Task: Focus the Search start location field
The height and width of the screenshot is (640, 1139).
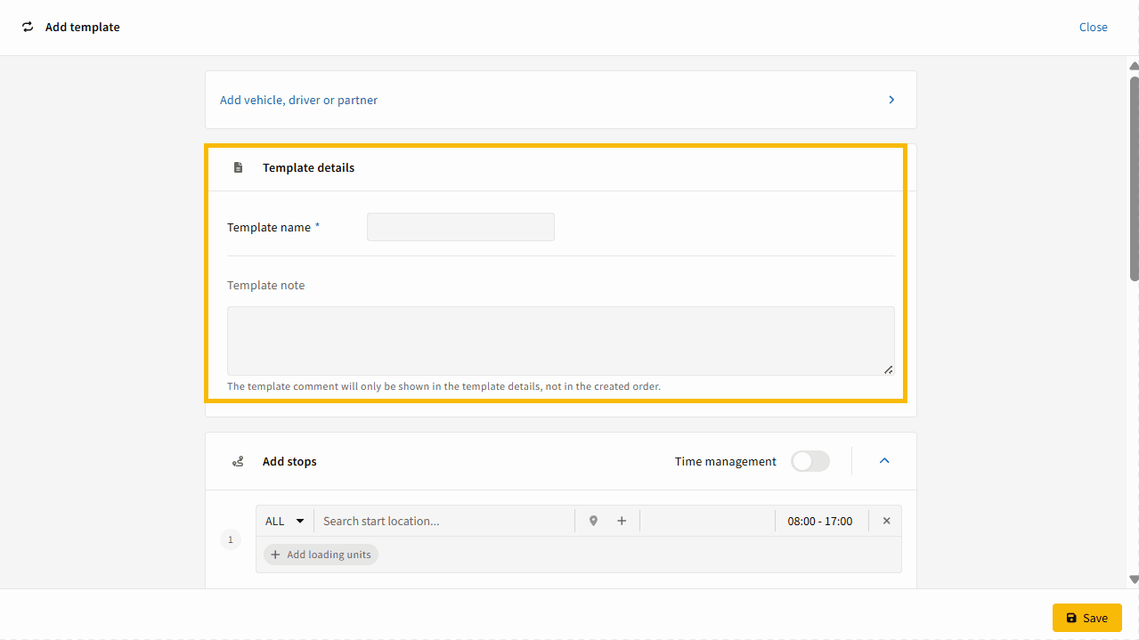Action: click(445, 521)
